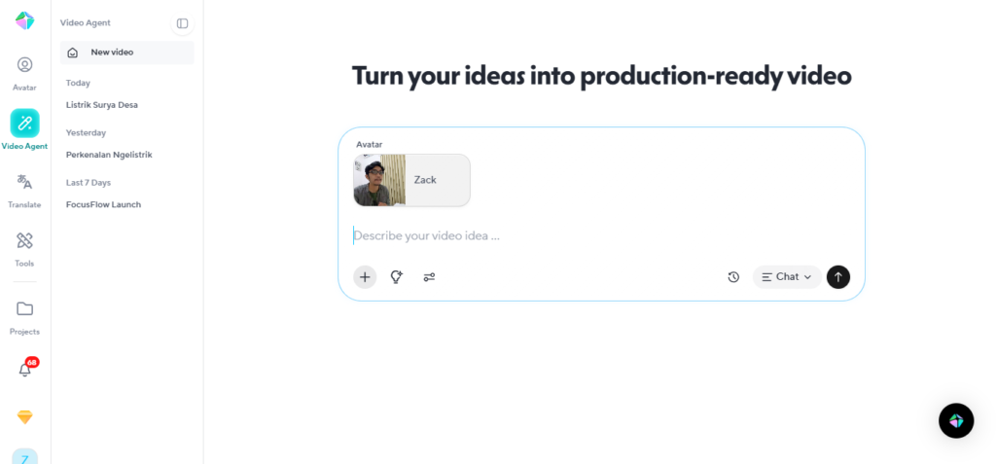
Task: Collapse the Video Agent sidebar panel
Action: 182,23
